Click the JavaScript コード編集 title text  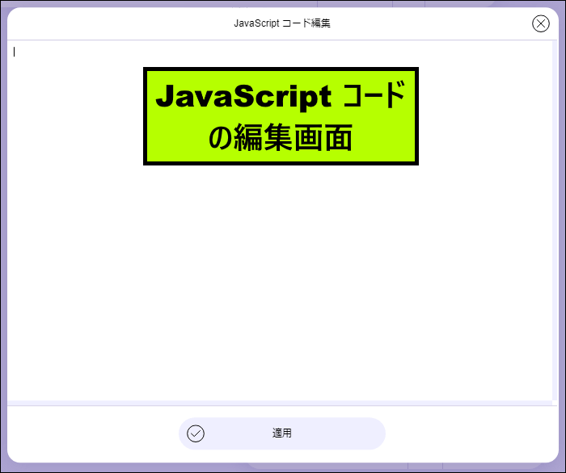[x=281, y=23]
